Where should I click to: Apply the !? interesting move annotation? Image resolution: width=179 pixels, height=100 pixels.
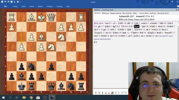(x=122, y=93)
